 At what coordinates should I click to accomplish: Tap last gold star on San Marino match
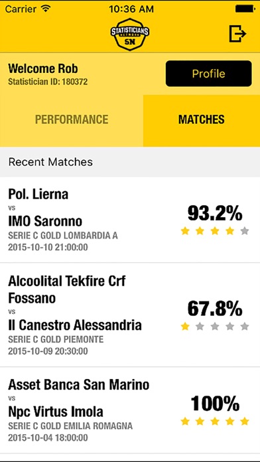coord(244,422)
